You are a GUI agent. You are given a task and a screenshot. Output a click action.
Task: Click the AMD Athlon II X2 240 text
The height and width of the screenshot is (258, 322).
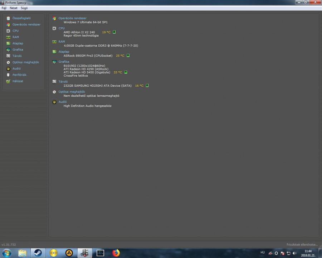pyautogui.click(x=79, y=32)
